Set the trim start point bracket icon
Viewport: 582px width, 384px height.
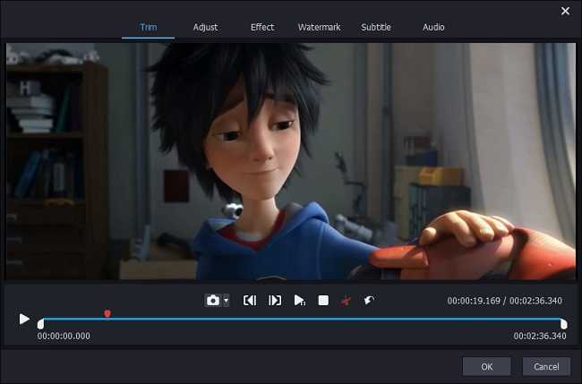tap(250, 300)
